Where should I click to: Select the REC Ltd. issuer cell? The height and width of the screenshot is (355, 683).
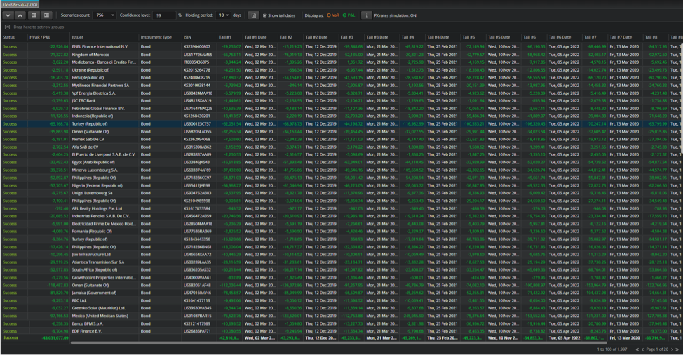coord(104,300)
